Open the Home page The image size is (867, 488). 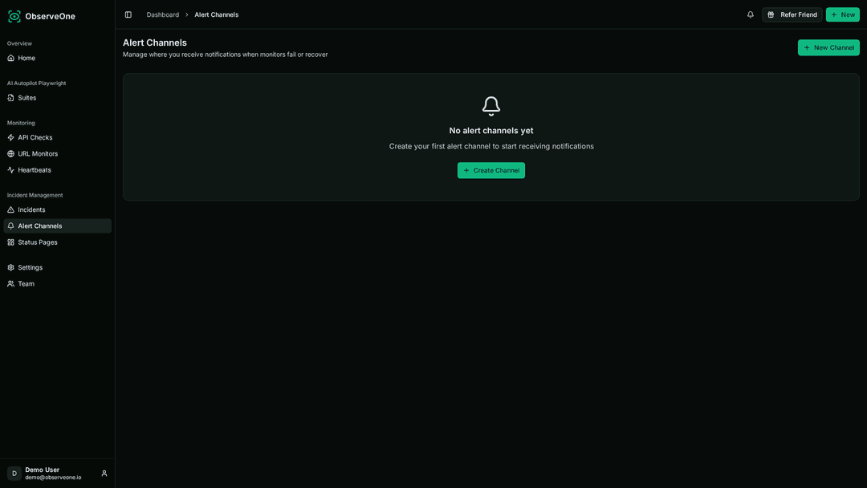58,58
